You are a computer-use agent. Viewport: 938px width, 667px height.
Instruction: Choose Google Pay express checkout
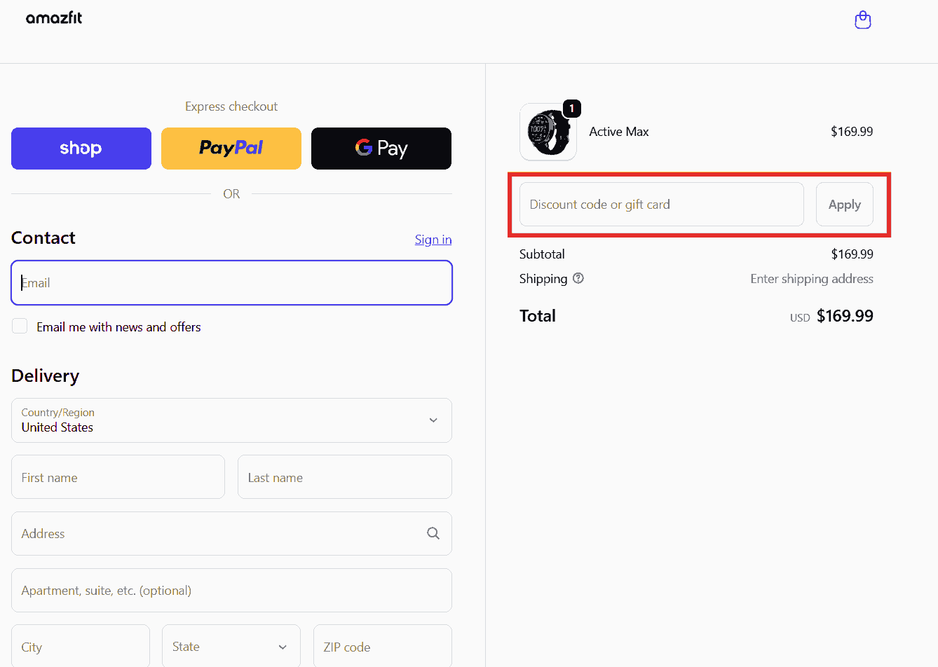click(x=381, y=149)
